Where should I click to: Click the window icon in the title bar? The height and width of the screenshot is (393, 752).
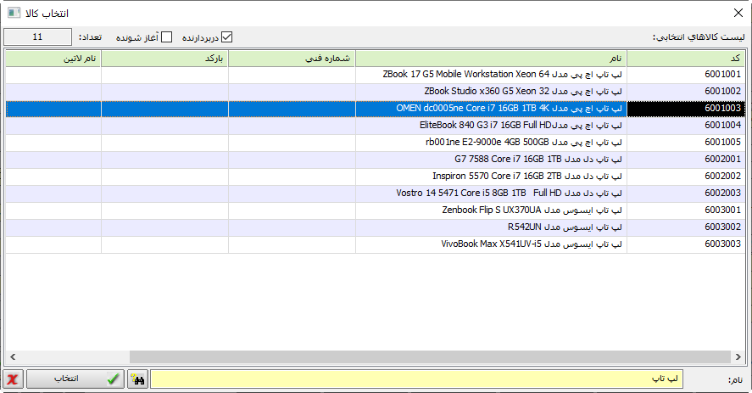(x=14, y=13)
